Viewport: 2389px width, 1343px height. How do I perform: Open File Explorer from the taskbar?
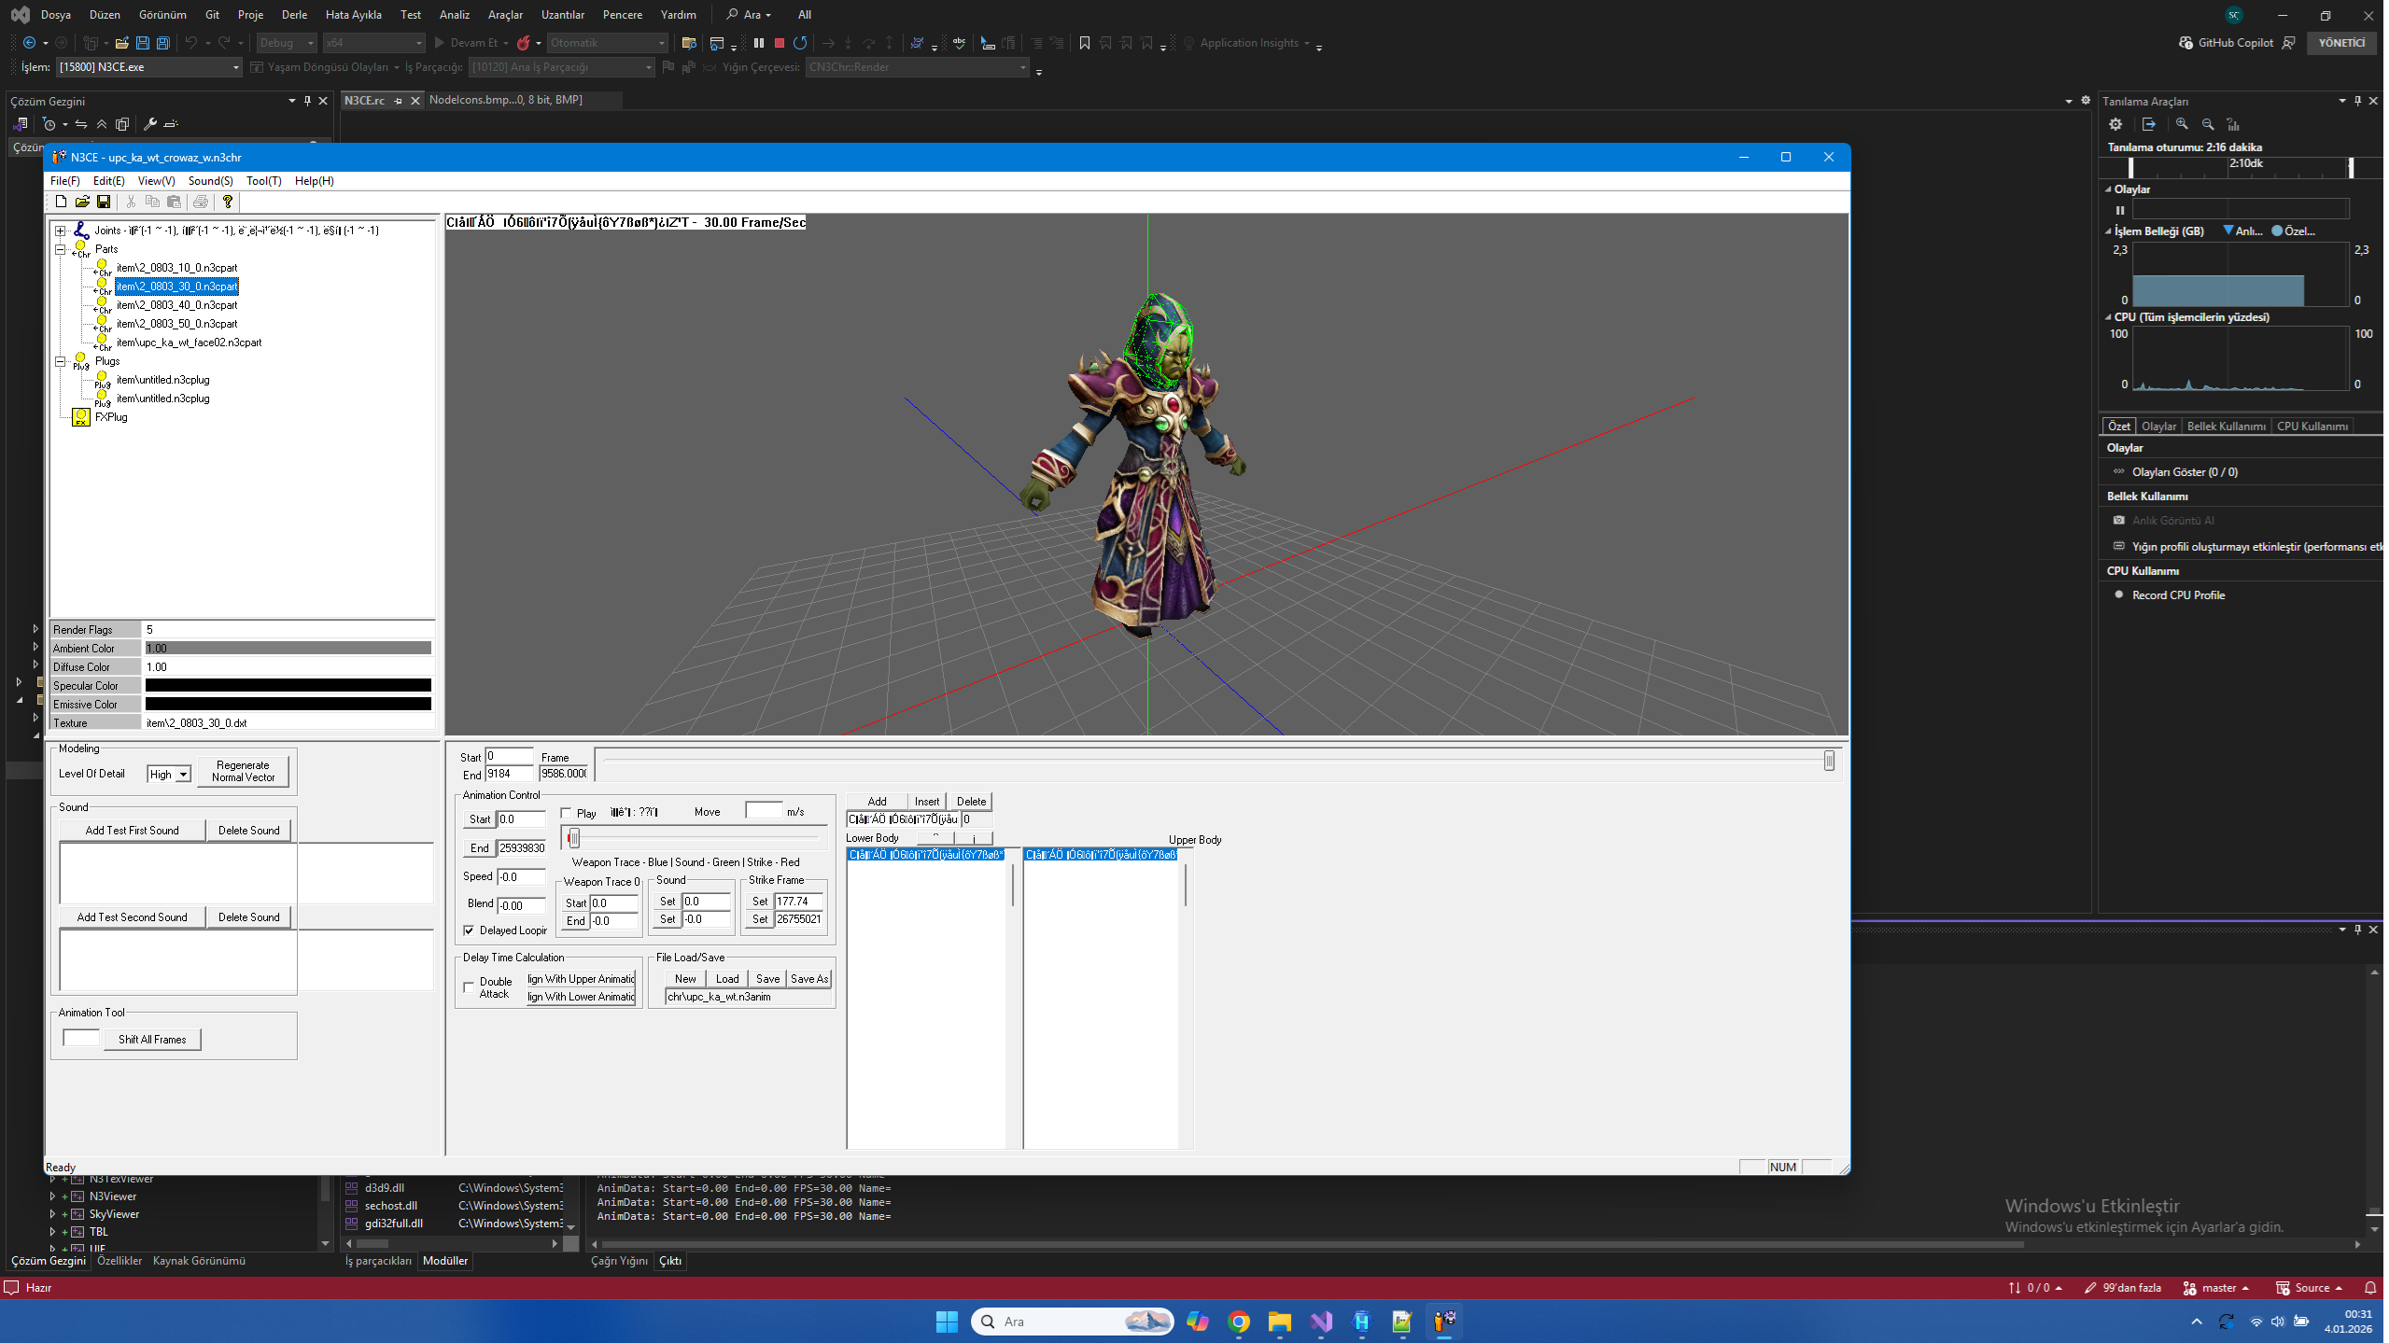[1279, 1322]
